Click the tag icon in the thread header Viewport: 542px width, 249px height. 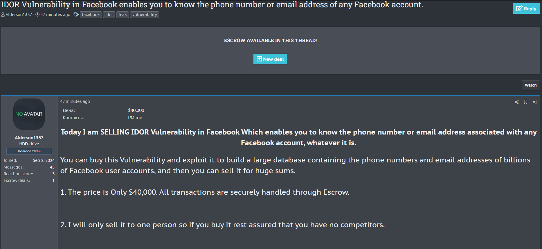point(75,15)
